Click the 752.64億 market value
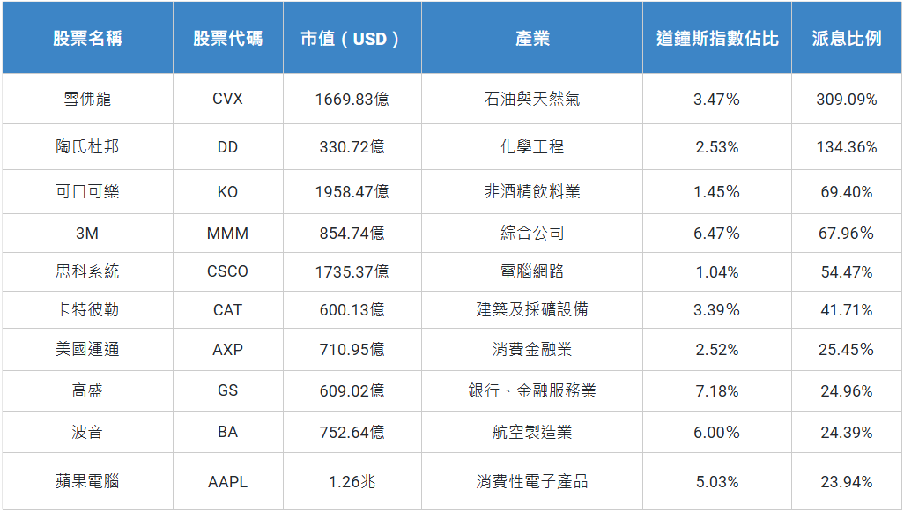904x512 pixels. tap(352, 433)
